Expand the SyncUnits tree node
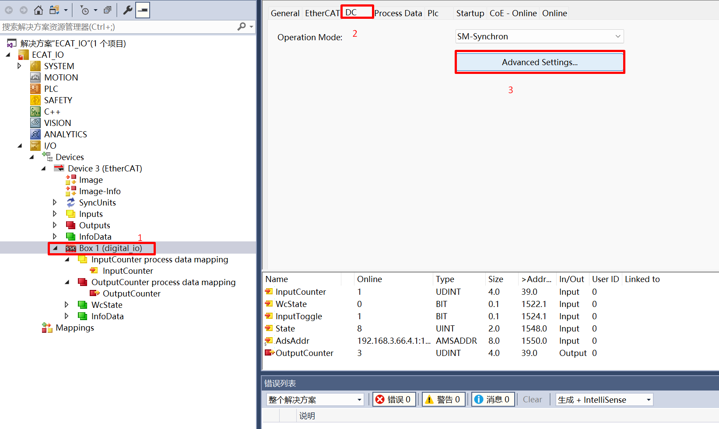 pyautogui.click(x=54, y=202)
